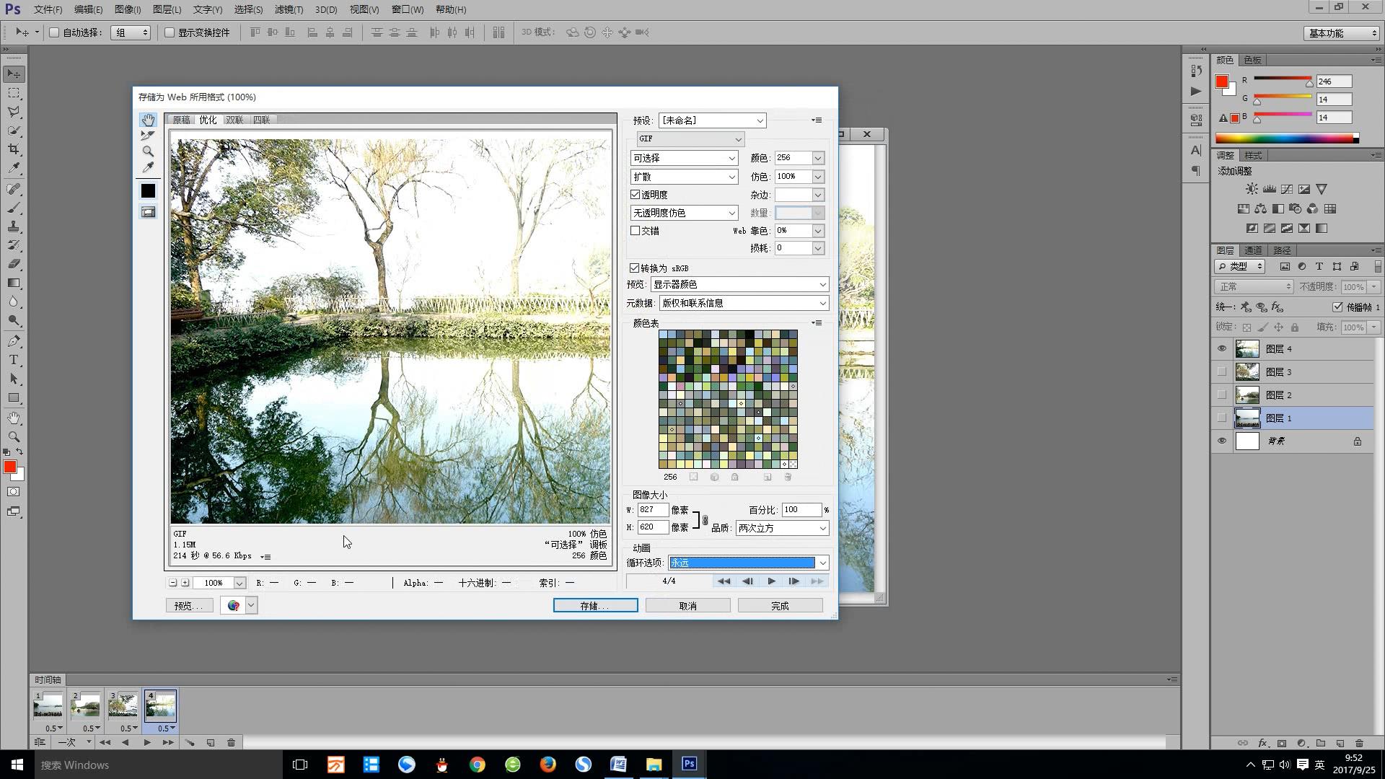Toggle the 转换为 sRGB checkbox

pos(634,268)
